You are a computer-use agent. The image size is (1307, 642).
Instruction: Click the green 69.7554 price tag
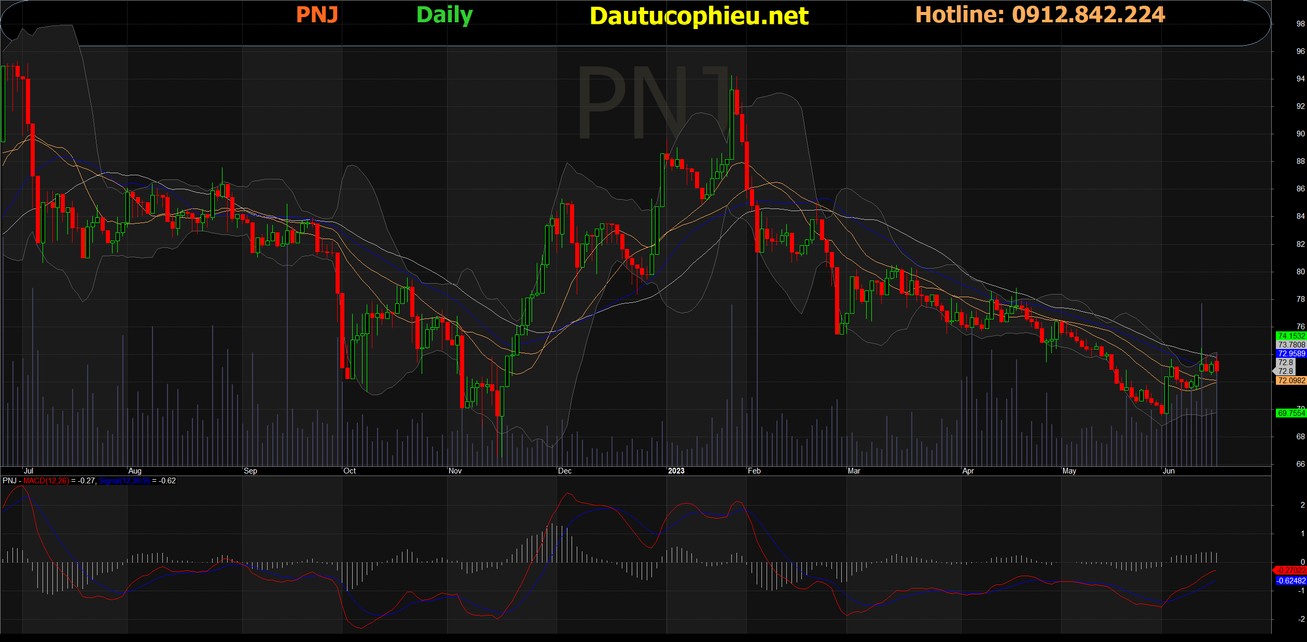tap(1291, 413)
